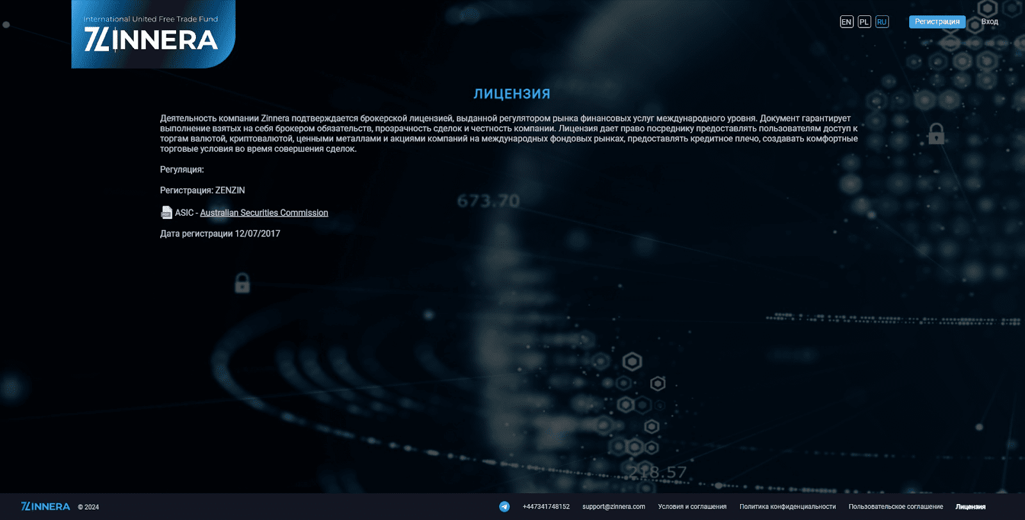The height and width of the screenshot is (520, 1025).
Task: Open Политика конфиденциальности footer link
Action: [x=787, y=507]
